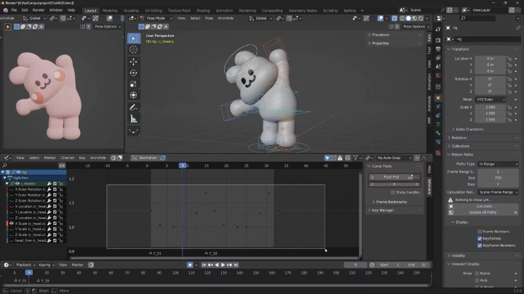This screenshot has width=524, height=294.
Task: Open the rotation Mode XYZ Euler dropdown
Action: [491, 99]
